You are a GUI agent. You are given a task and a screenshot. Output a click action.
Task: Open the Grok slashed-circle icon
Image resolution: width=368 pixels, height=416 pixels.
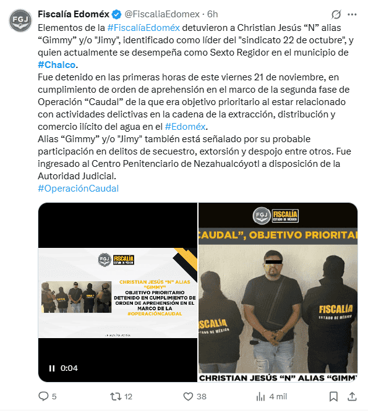point(336,14)
